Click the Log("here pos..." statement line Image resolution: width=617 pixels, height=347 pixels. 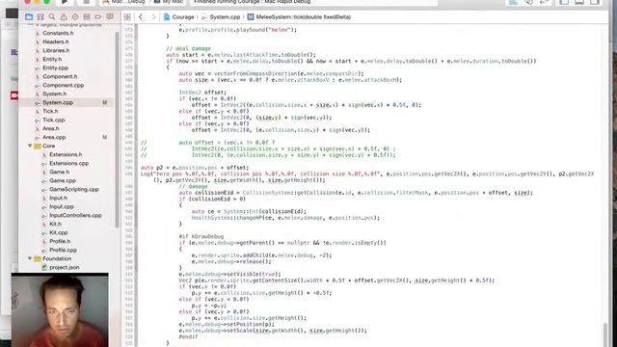[367, 176]
